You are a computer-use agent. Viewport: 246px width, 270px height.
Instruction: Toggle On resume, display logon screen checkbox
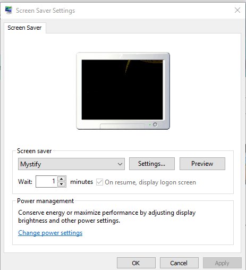tap(99, 182)
